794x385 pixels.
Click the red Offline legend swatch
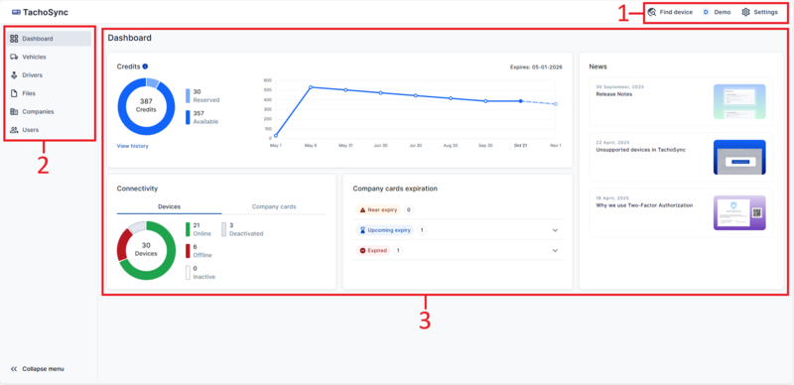pyautogui.click(x=188, y=251)
